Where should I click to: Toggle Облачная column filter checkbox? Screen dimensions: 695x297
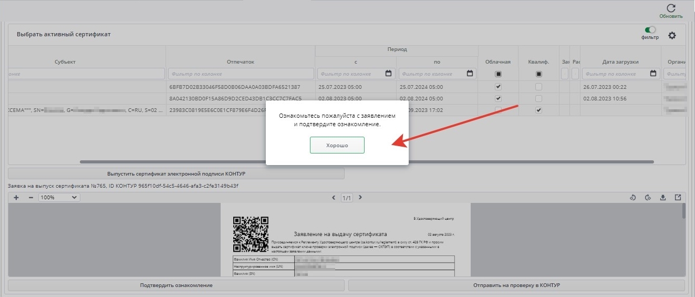tap(498, 74)
